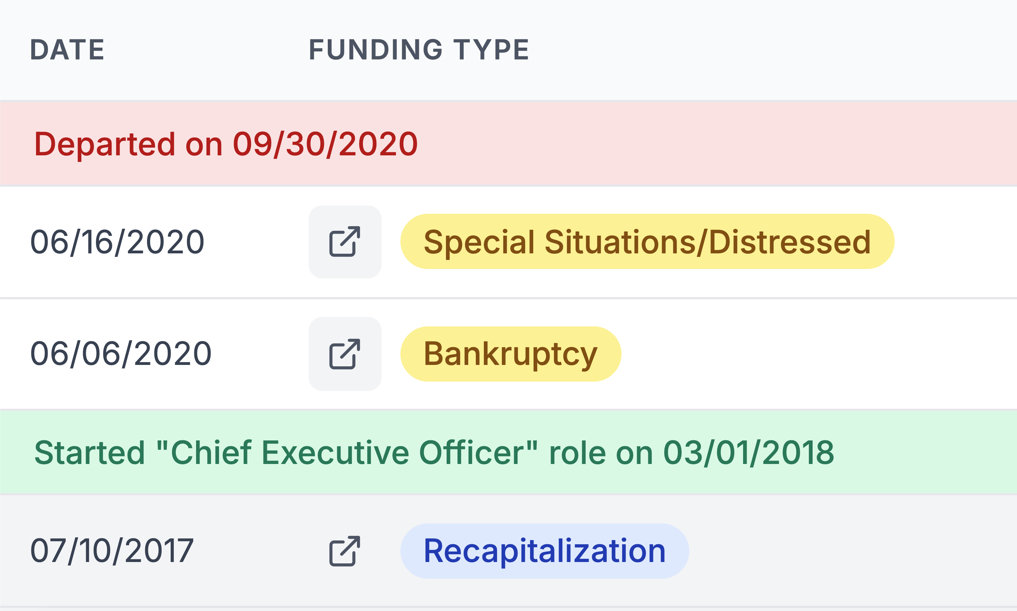This screenshot has height=611, width=1017.
Task: Click the 03/01/2018 role start date
Action: click(749, 453)
